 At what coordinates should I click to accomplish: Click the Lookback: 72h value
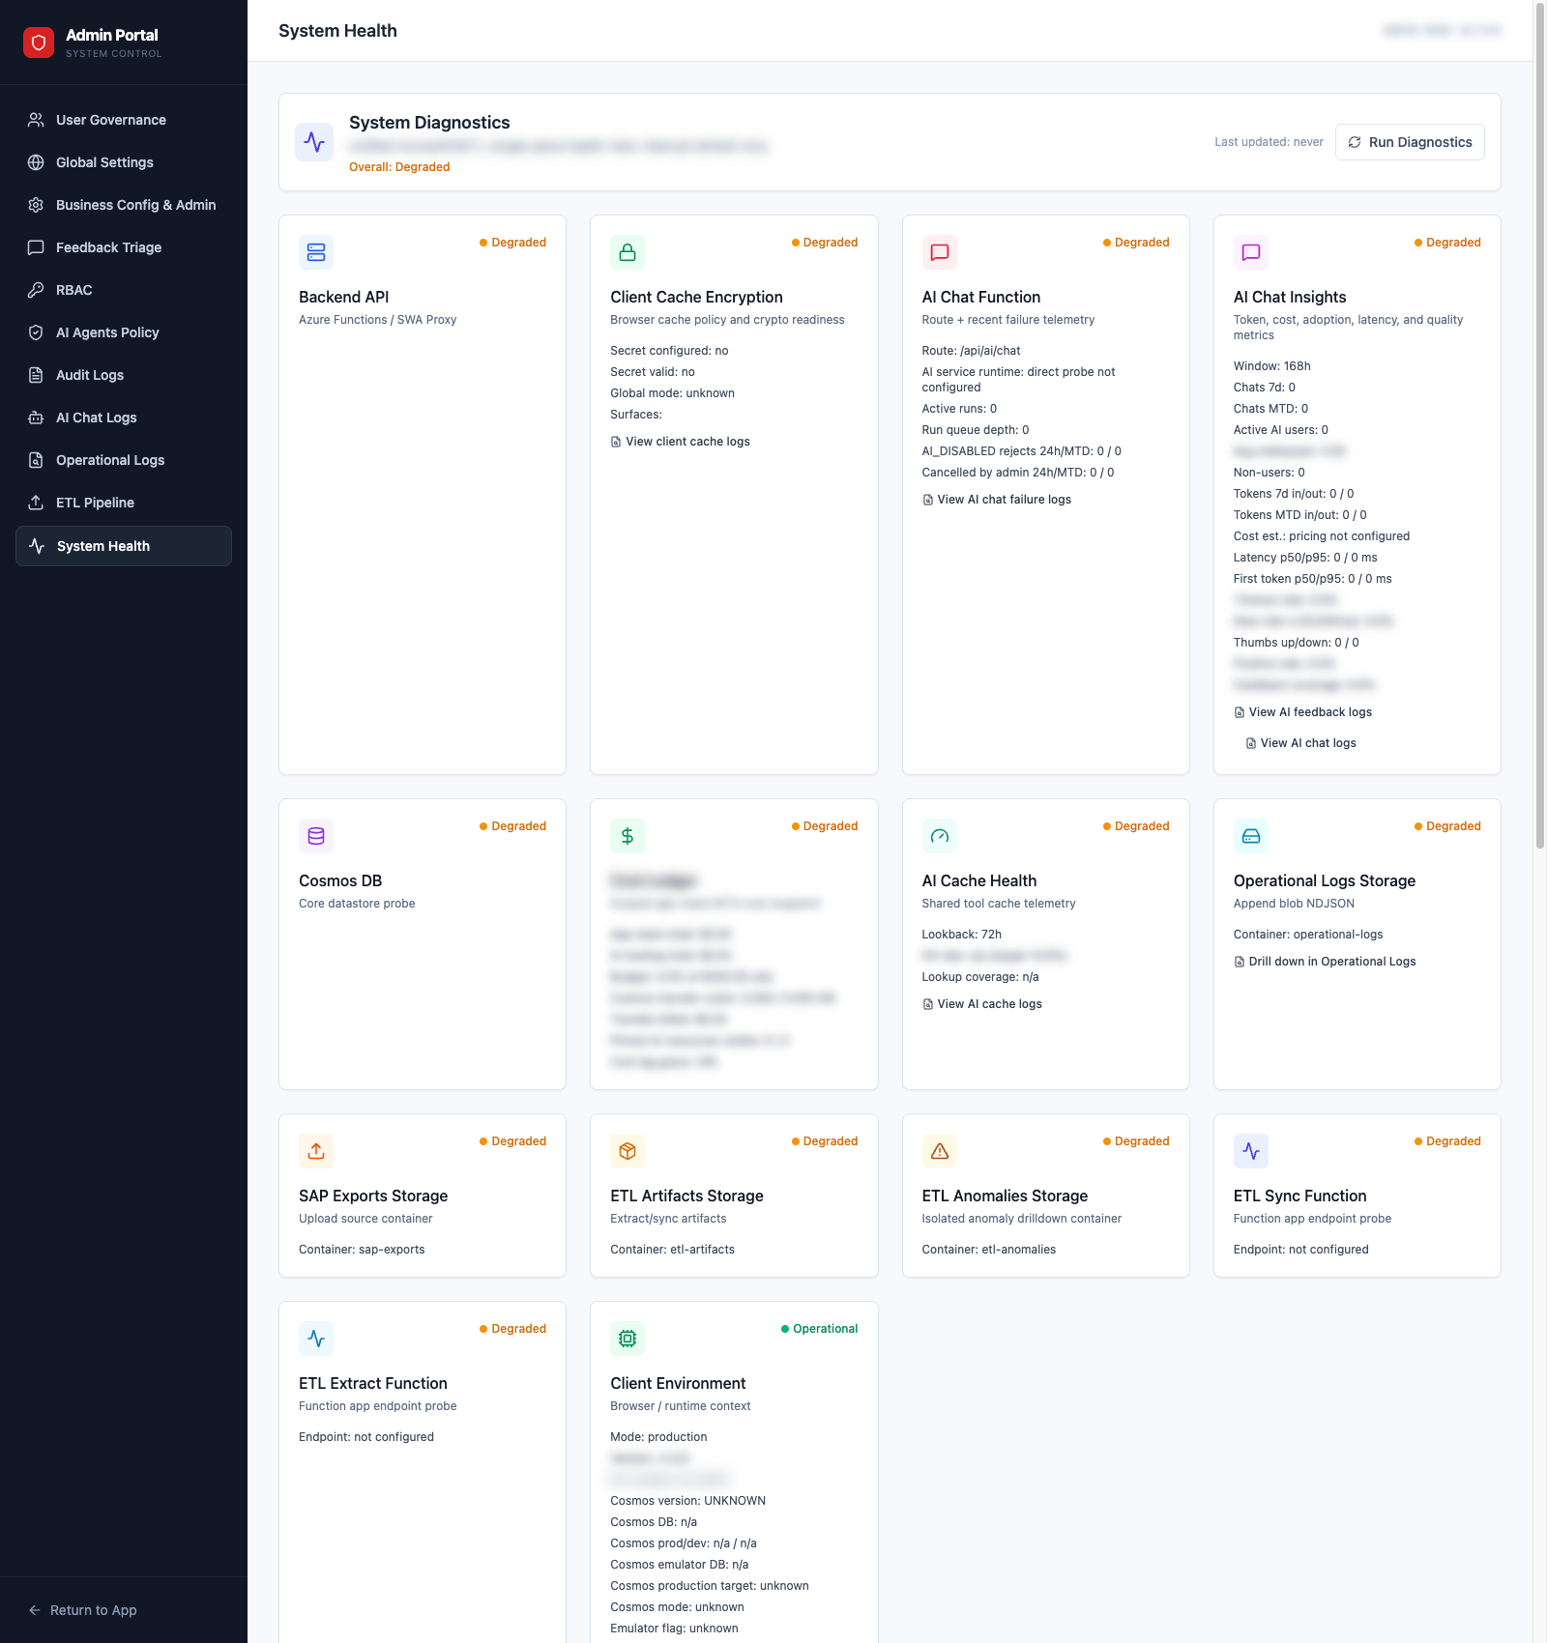click(962, 935)
